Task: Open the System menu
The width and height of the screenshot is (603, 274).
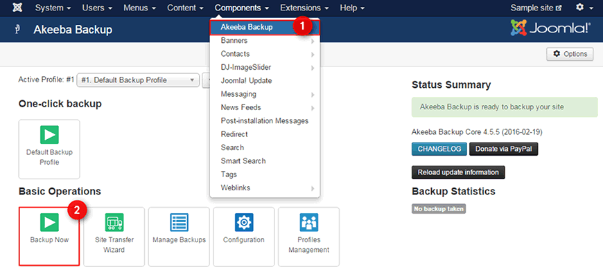Action: click(53, 8)
